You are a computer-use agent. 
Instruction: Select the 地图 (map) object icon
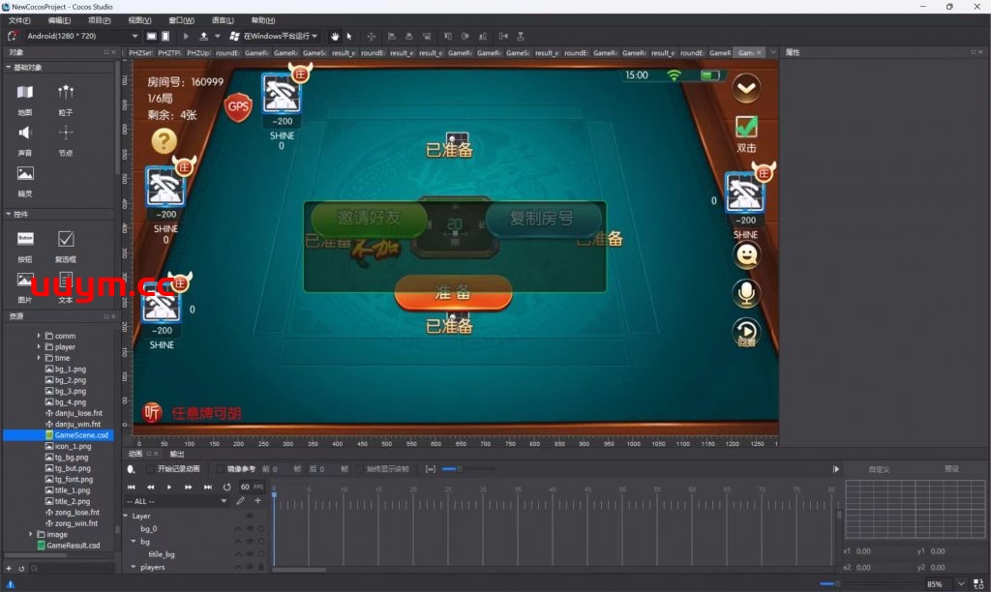[x=25, y=93]
